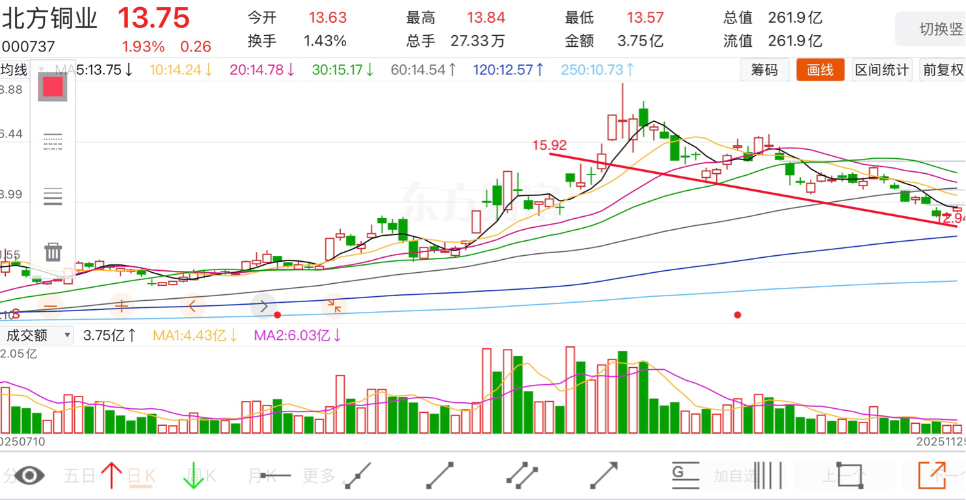The width and height of the screenshot is (966, 500).
Task: Select the rectangle drawing tool
Action: point(850,475)
